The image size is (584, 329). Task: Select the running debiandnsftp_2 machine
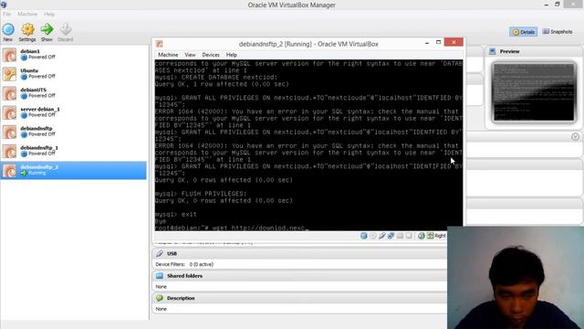(x=74, y=171)
